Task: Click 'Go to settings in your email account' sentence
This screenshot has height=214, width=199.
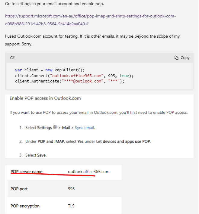Action: pos(55,4)
